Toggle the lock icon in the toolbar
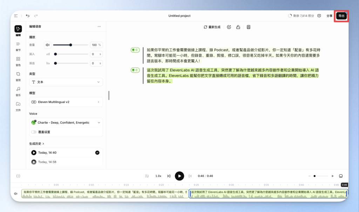359x212 pixels. (238, 27)
